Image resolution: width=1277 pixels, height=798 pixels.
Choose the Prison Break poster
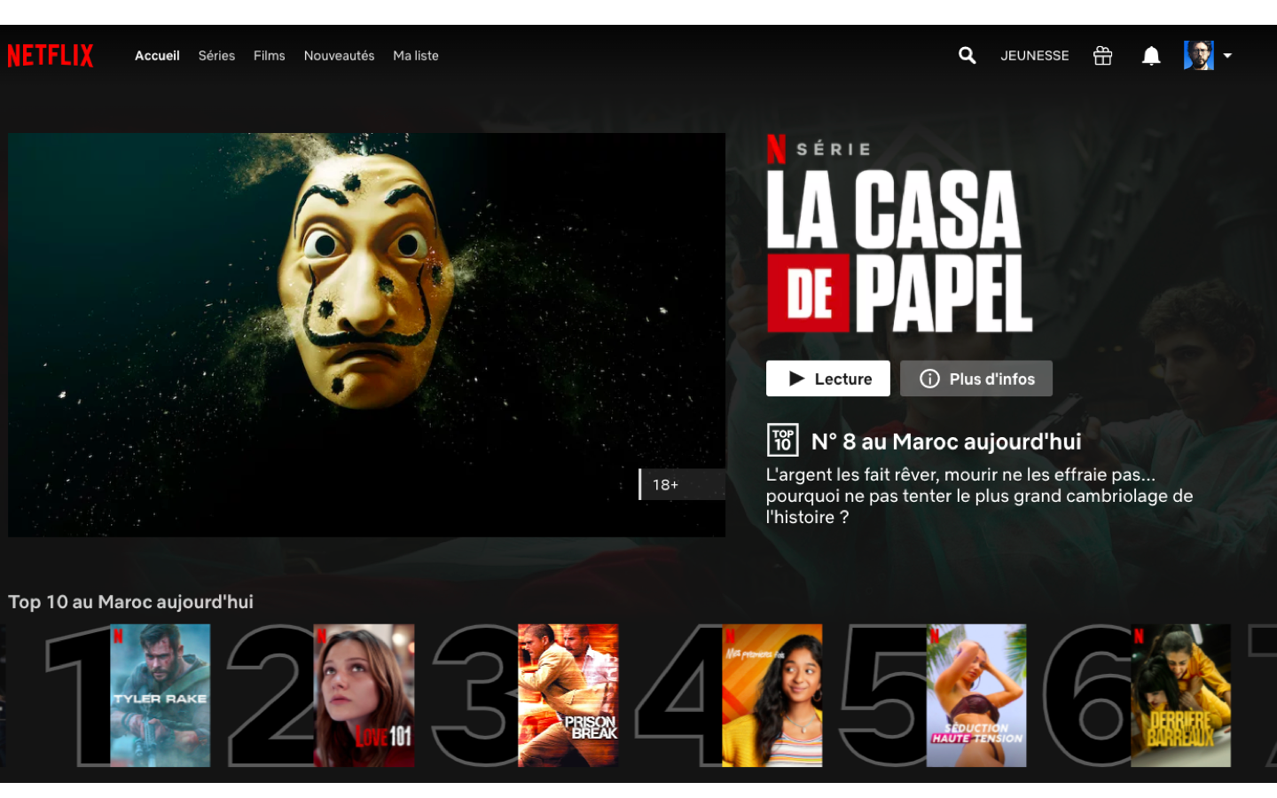click(x=568, y=695)
